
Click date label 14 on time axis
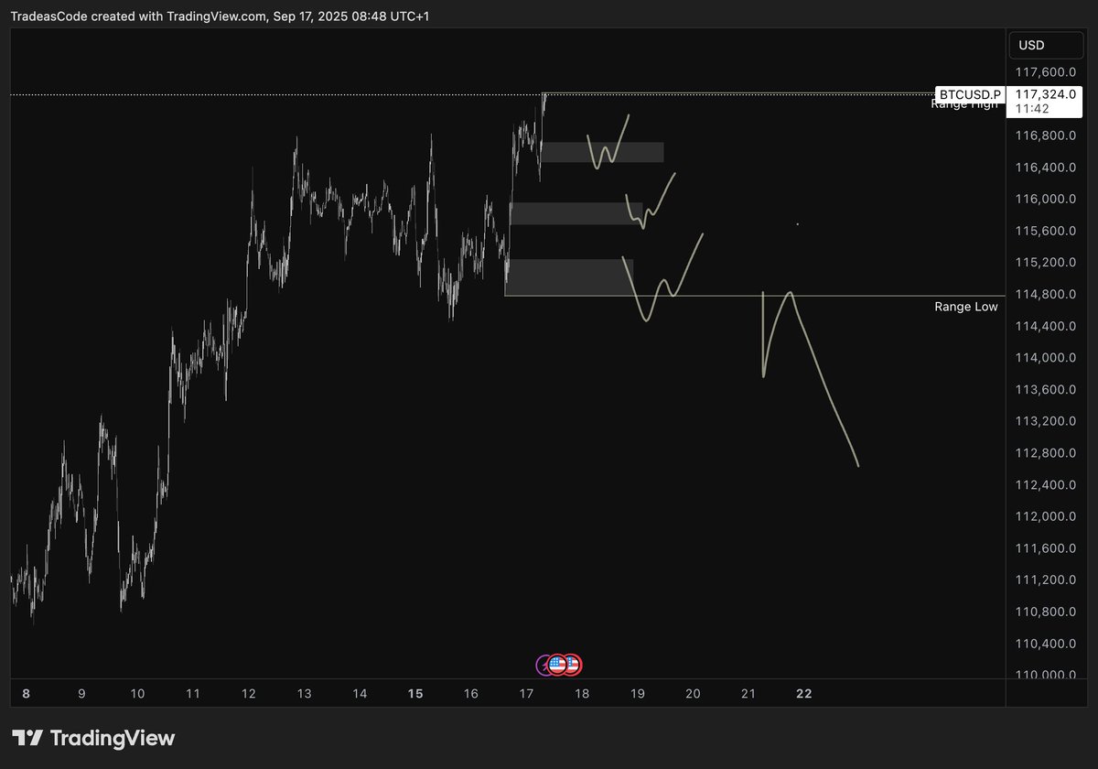360,694
